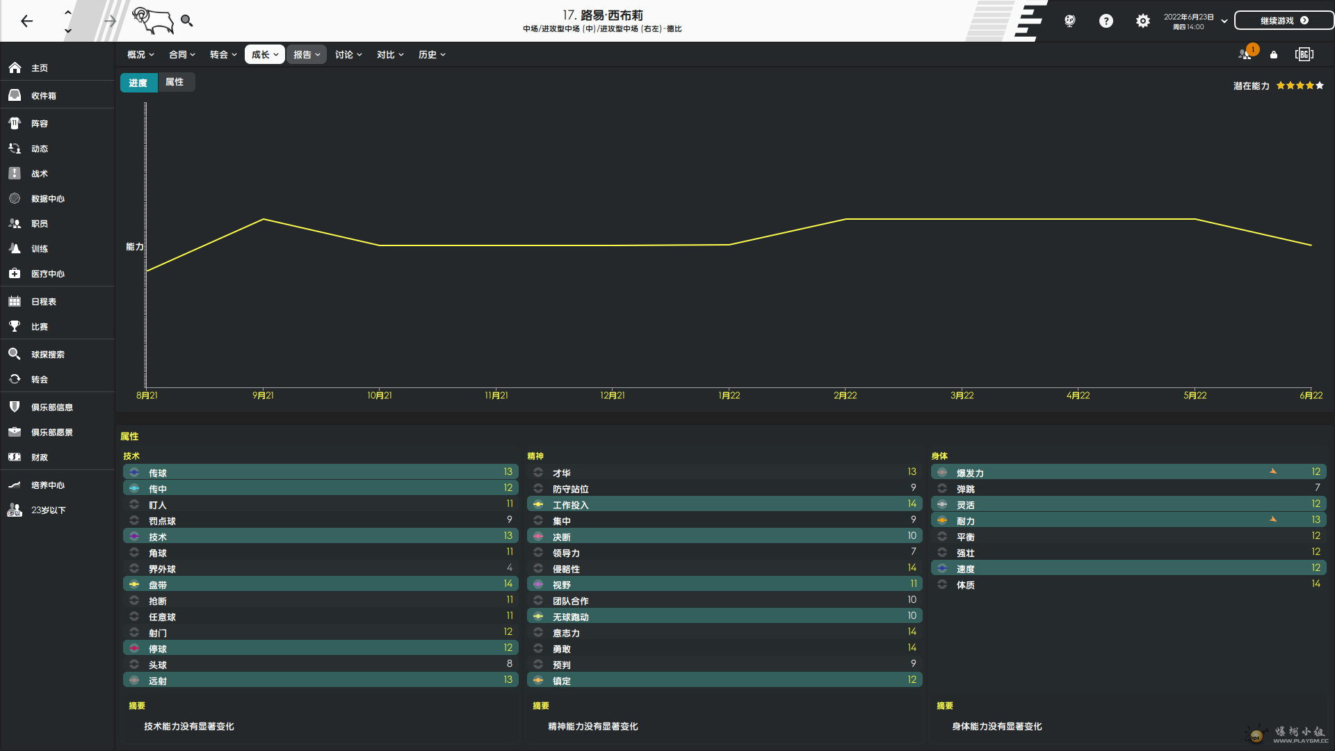The image size is (1335, 751).
Task: Open the settings gear icon
Action: tap(1142, 21)
